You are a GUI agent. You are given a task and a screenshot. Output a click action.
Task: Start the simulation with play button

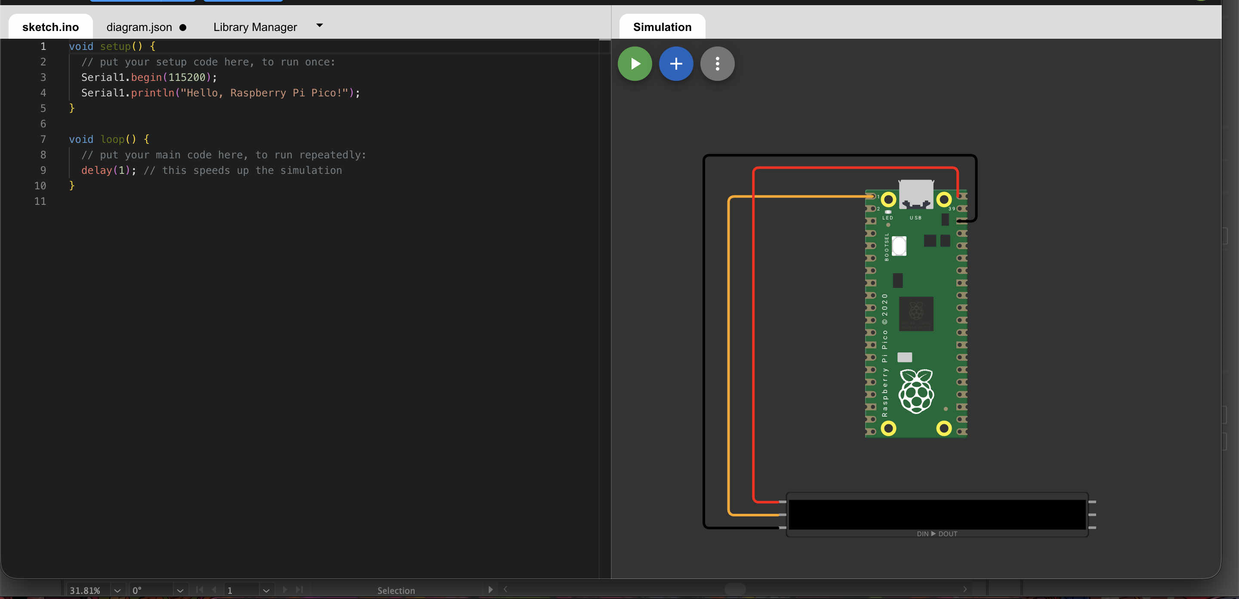coord(635,64)
